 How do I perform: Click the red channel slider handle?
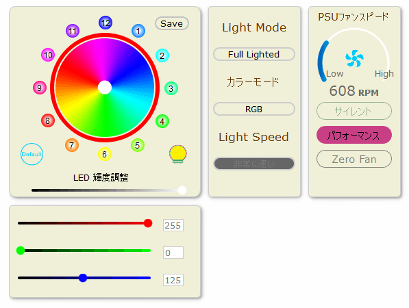click(x=148, y=223)
